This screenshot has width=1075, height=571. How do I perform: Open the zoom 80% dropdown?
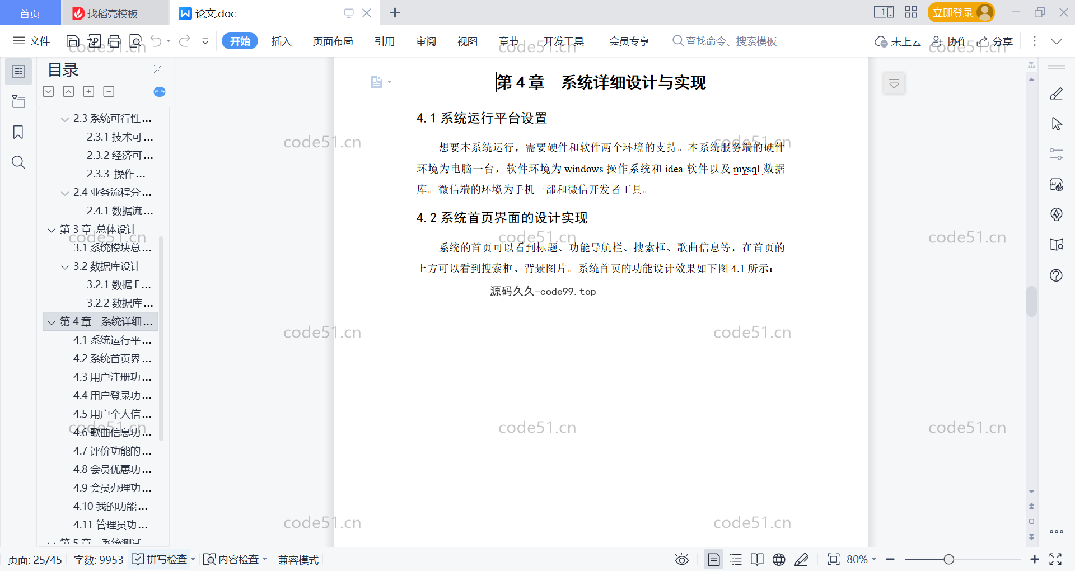click(x=861, y=559)
